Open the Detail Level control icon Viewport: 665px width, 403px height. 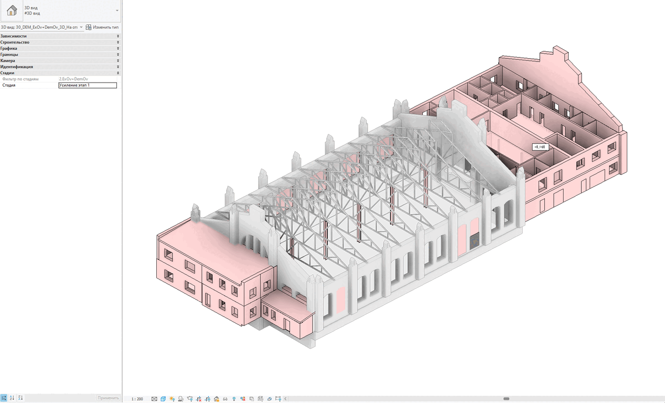tap(155, 399)
